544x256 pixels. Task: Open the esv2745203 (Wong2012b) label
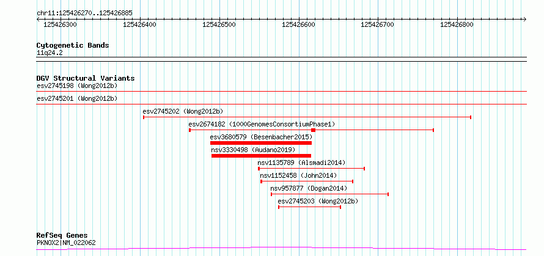[x=318, y=201]
